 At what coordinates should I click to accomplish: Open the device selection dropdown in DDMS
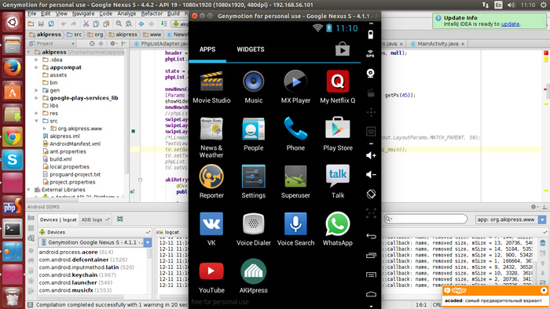click(x=148, y=242)
